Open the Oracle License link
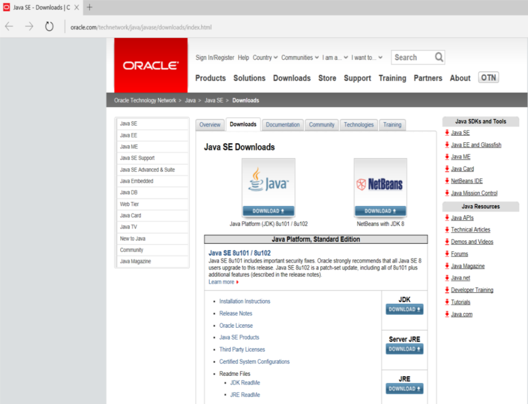The width and height of the screenshot is (528, 404). (x=236, y=325)
